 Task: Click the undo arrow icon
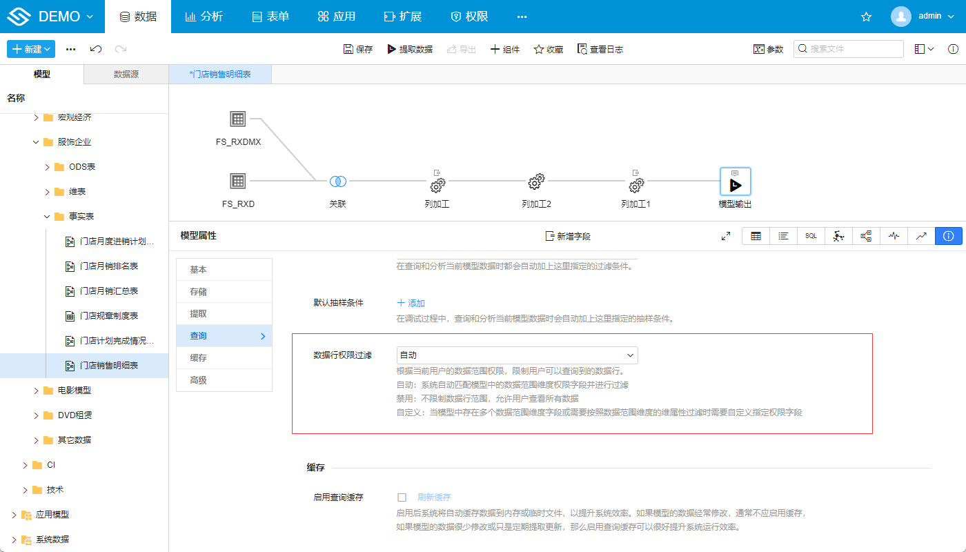[95, 49]
